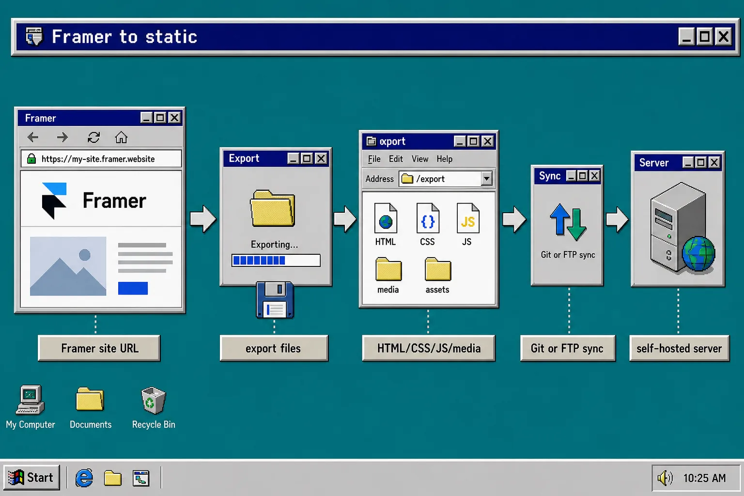Click the Exporting progress bar
Screen dimensions: 744x496
tap(276, 260)
